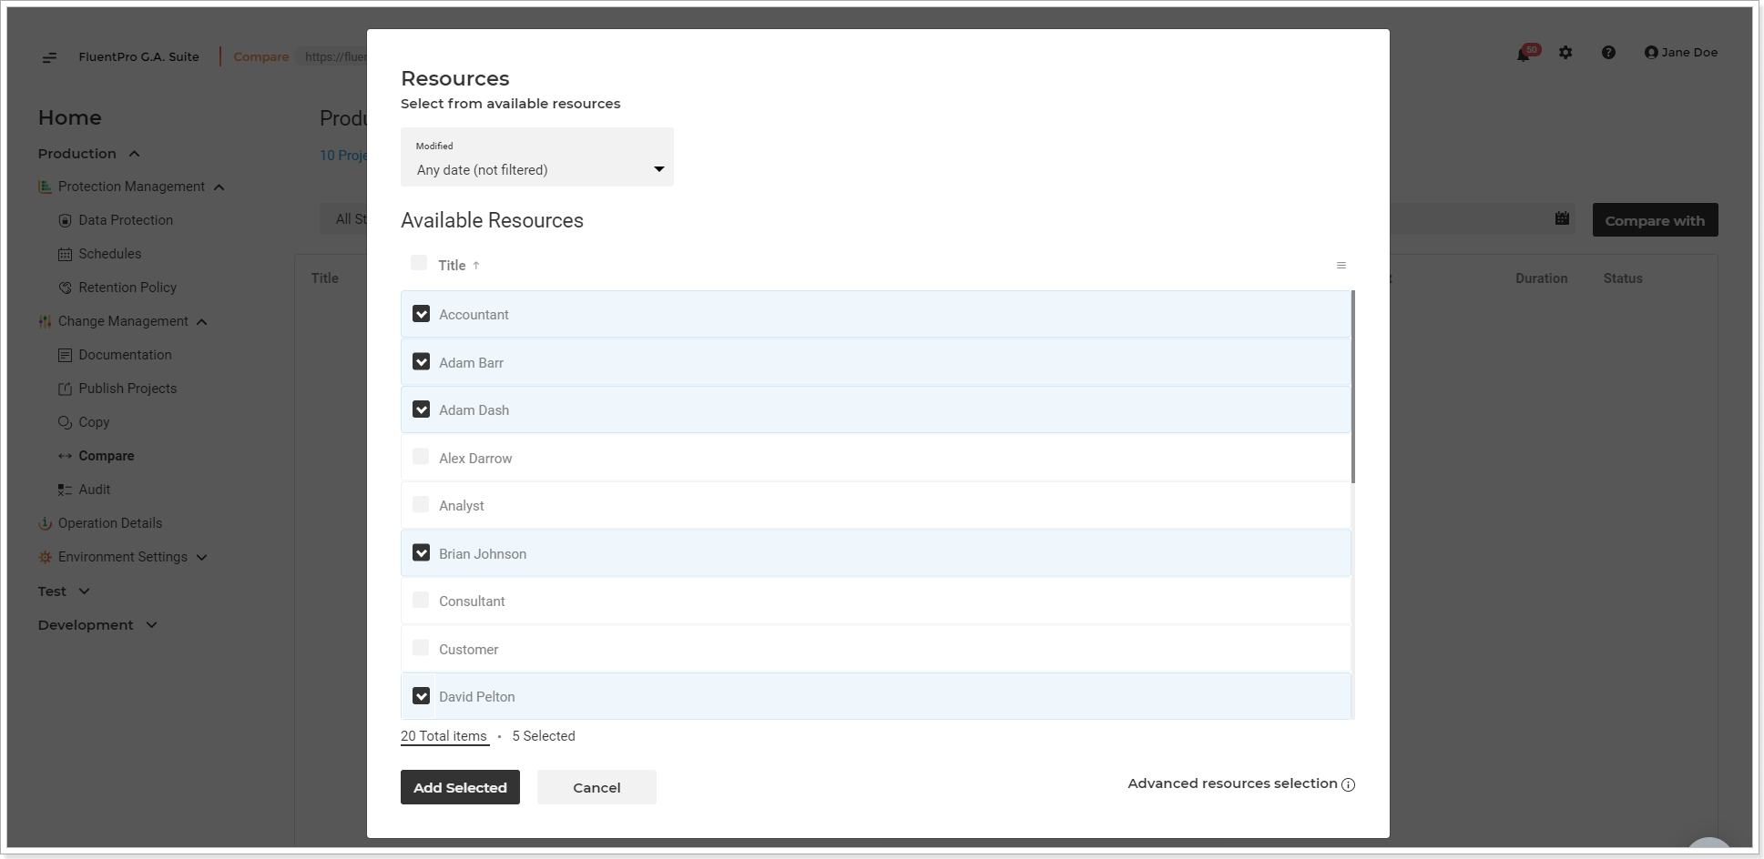Click the Consultant resource name
This screenshot has width=1764, height=859.
tap(472, 601)
